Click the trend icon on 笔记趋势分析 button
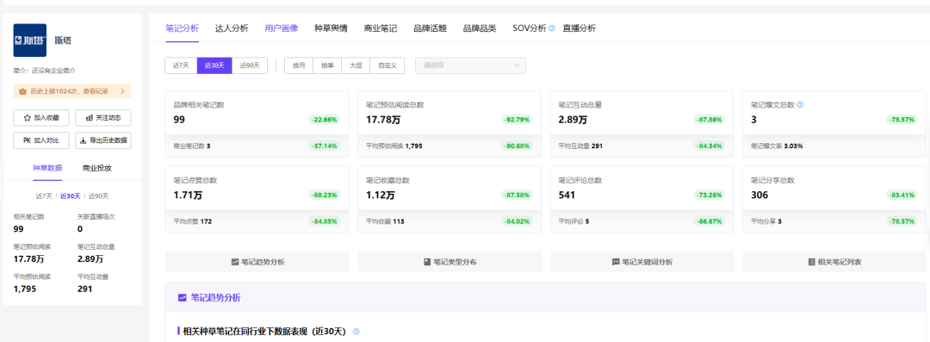This screenshot has height=342, width=930. (x=235, y=262)
